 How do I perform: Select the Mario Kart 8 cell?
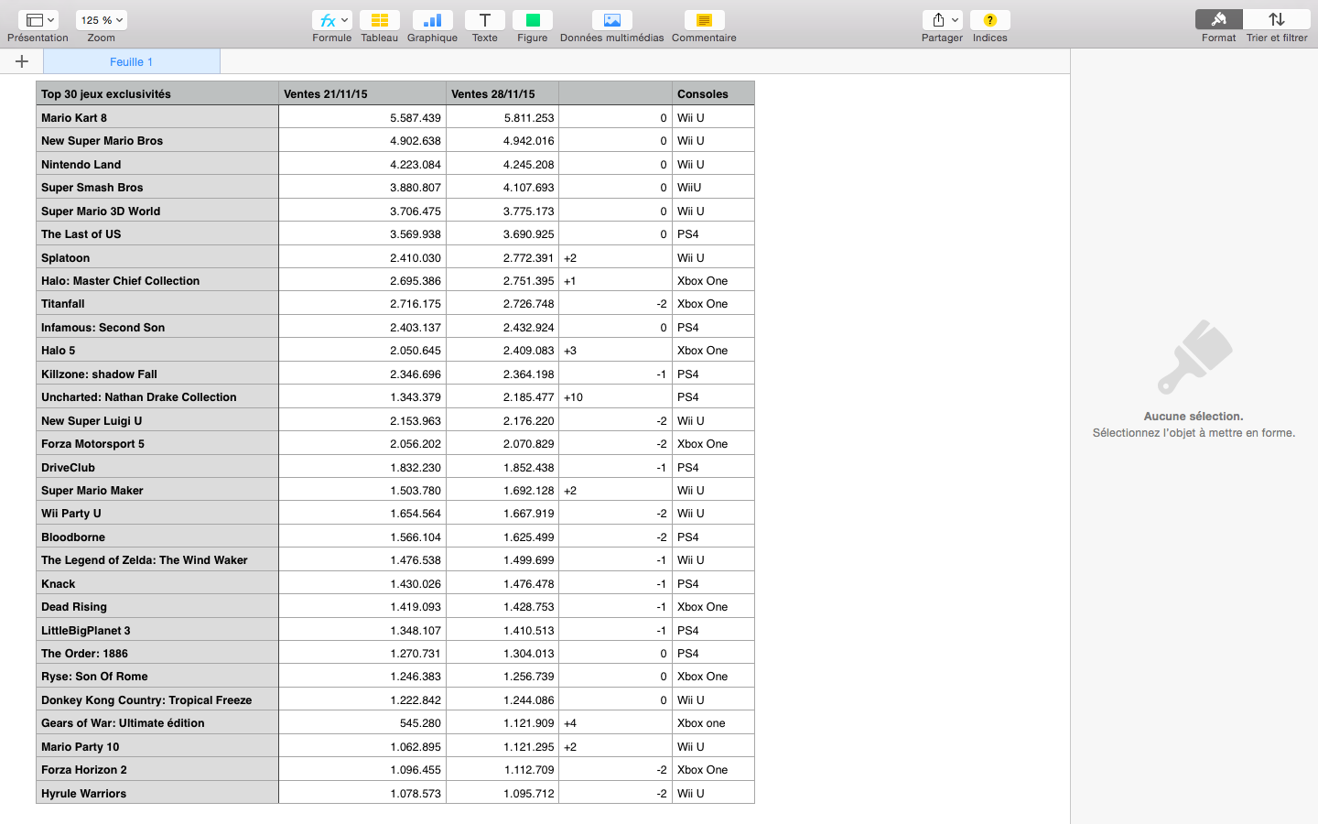pyautogui.click(x=157, y=117)
